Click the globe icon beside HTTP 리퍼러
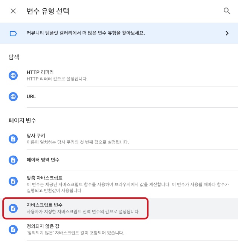 (x=13, y=76)
